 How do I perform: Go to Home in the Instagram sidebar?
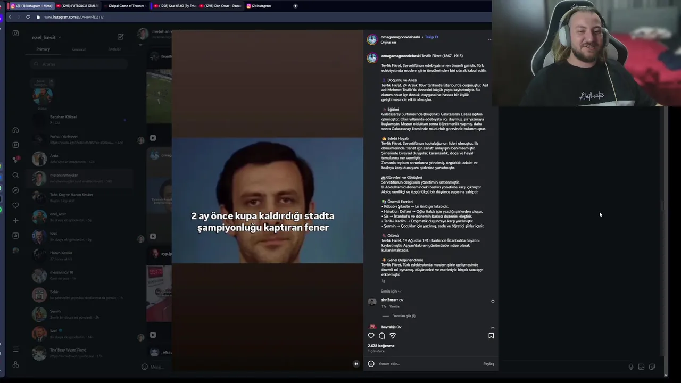(15, 130)
